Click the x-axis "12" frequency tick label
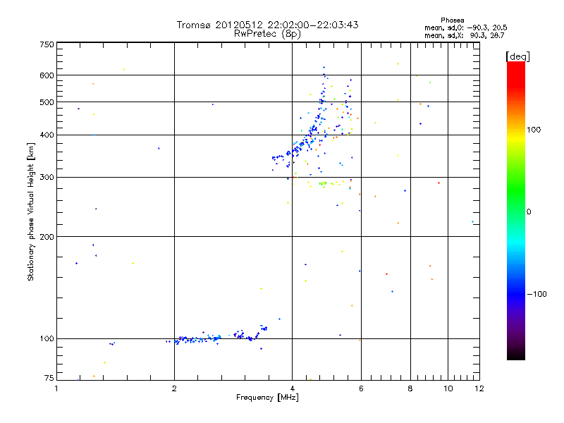The image size is (564, 423). pyautogui.click(x=479, y=388)
